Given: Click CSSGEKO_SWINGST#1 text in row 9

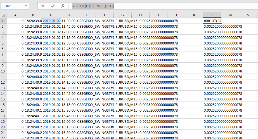Looking at the screenshot, I should click(96, 65).
